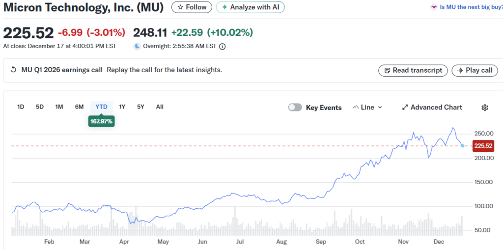
Task: Expand the Line chart type dropdown
Action: tap(367, 108)
